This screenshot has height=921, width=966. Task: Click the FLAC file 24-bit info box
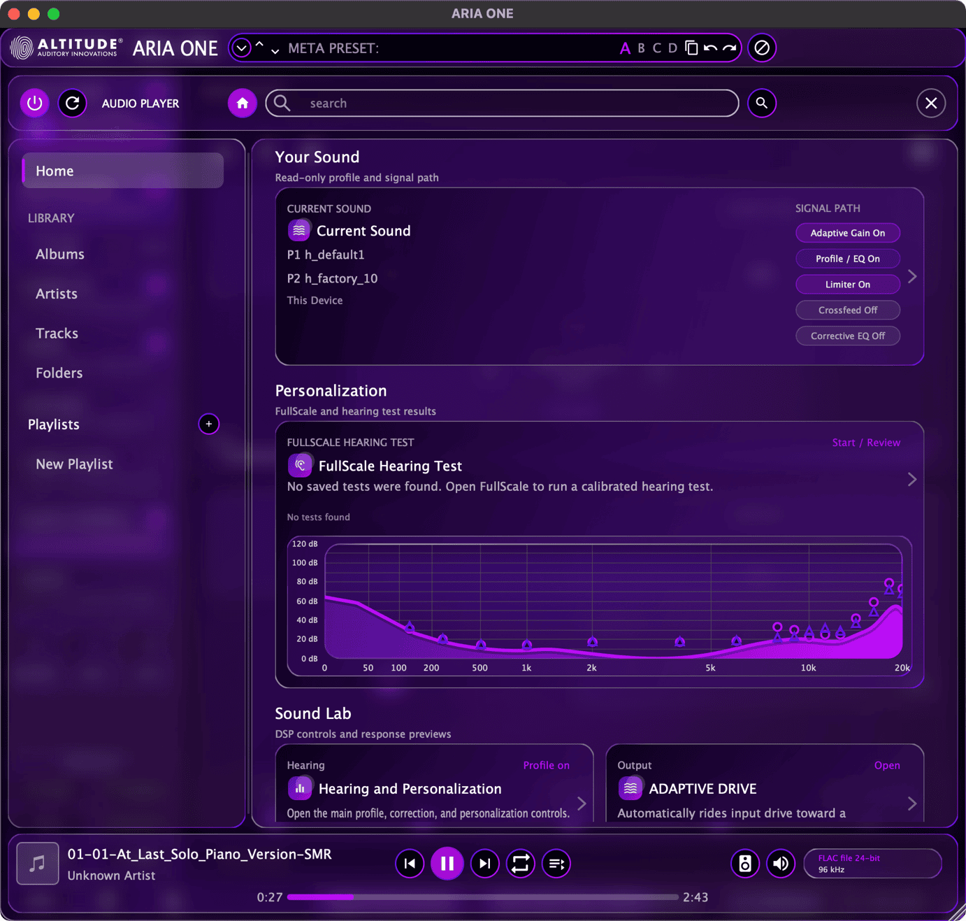click(872, 864)
